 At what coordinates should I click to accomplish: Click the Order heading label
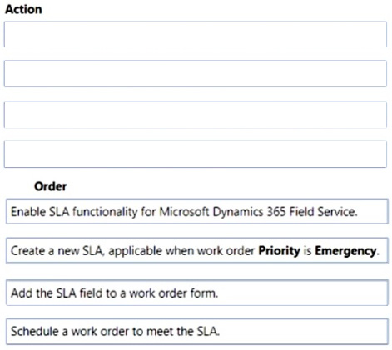click(51, 186)
